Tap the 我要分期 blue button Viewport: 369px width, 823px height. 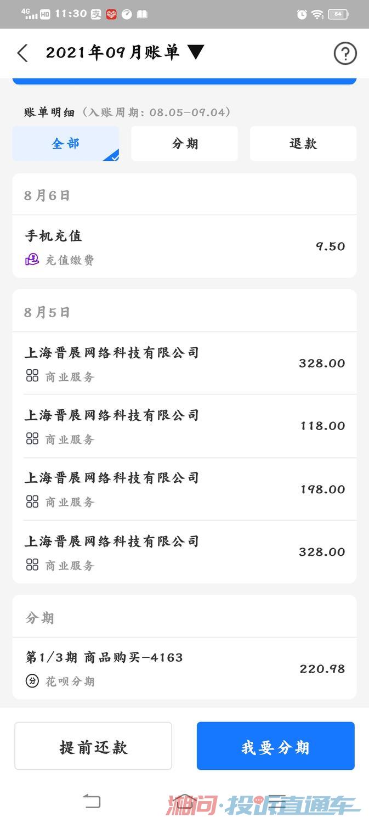[x=276, y=746]
